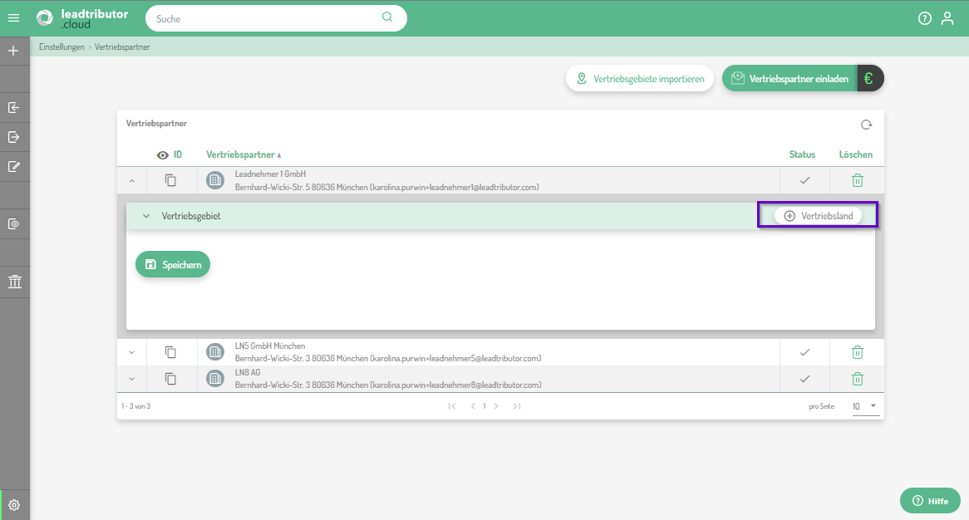Click the help question mark icon in header

[x=924, y=18]
